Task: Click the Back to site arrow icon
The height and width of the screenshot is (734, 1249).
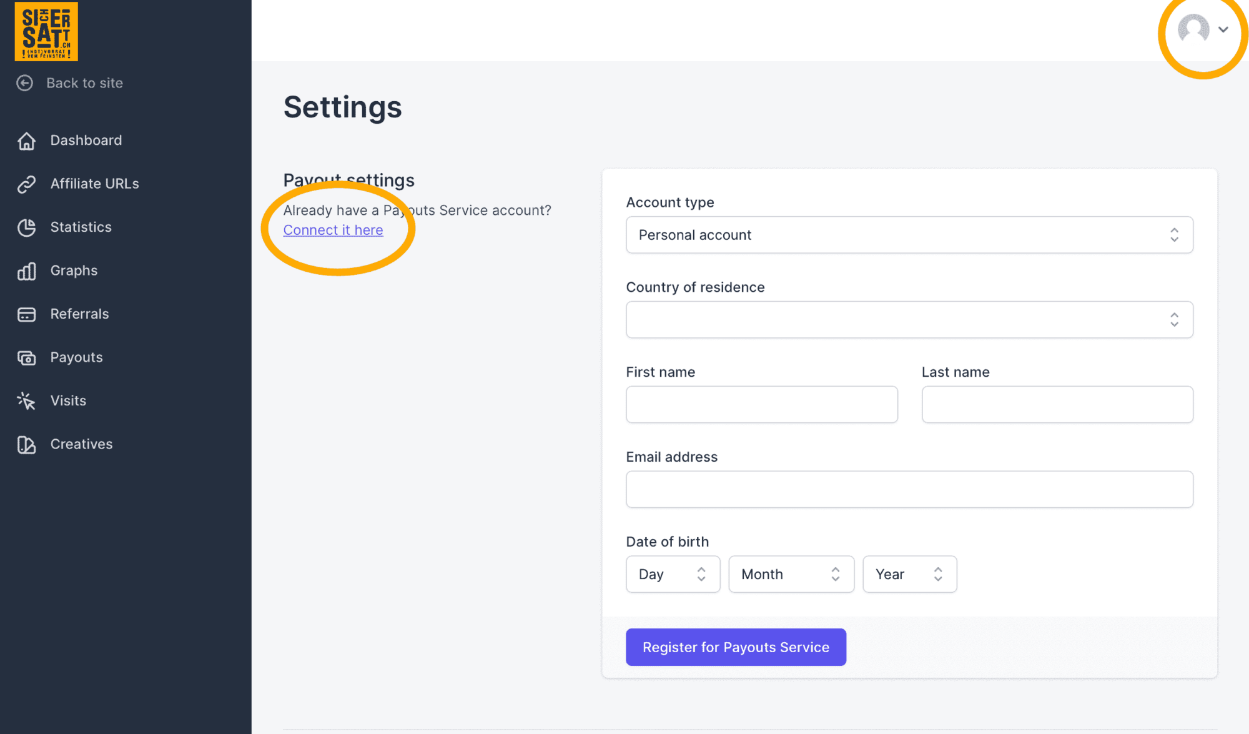Action: point(25,83)
